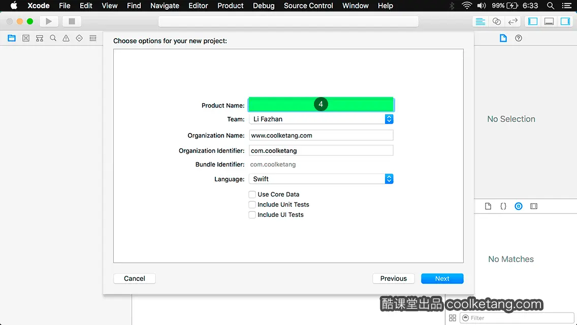Open Notification Center icon
Screen dimensions: 577x325
coord(567,6)
